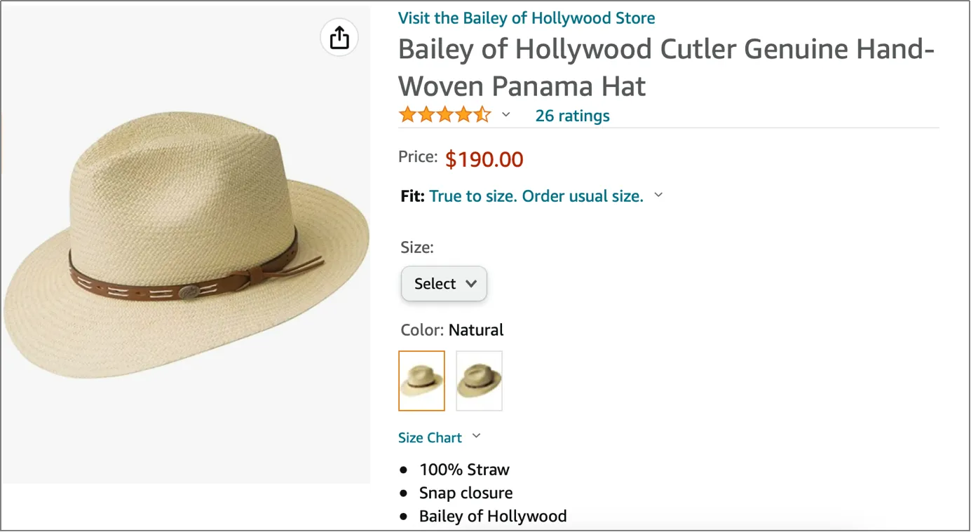The image size is (971, 532).
Task: Click the 100% Straw bullet point
Action: coord(463,470)
